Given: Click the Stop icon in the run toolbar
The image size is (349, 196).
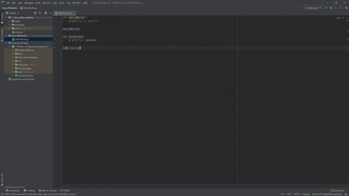Looking at the screenshot, I should coord(340,8).
